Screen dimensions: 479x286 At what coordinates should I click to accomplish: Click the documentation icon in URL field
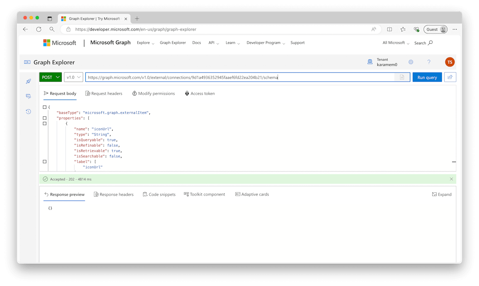tap(402, 77)
